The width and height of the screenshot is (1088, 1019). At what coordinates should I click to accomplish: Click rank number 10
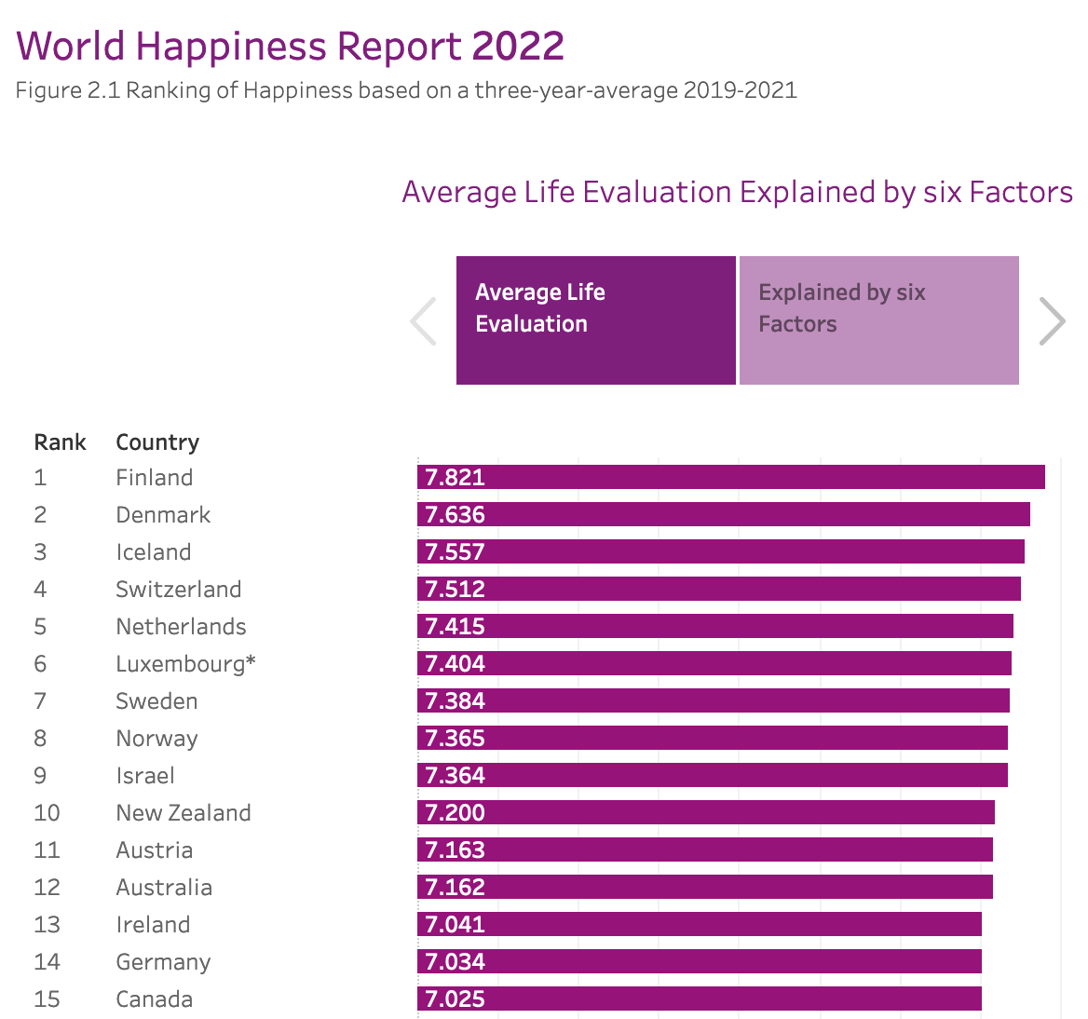click(x=48, y=812)
